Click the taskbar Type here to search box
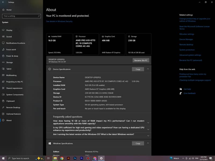The height and width of the screenshot is (161, 215). (x=26, y=158)
